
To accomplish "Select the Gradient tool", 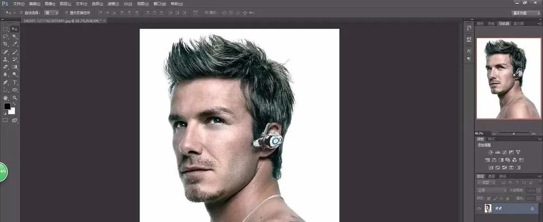I will pos(15,67).
